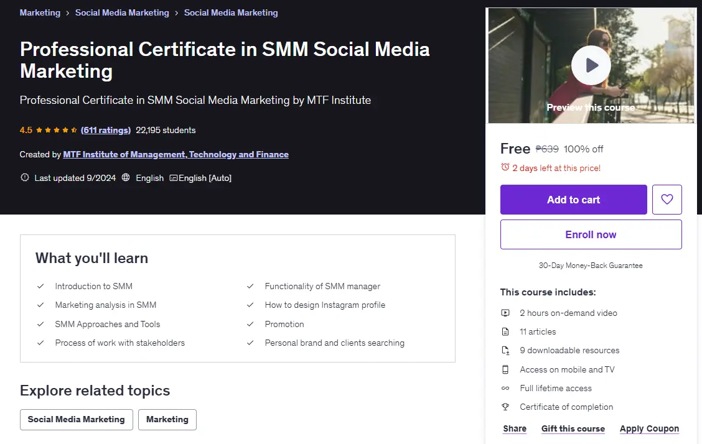Click the checkmark beside Introduction to SMM
The image size is (702, 444).
coord(40,286)
